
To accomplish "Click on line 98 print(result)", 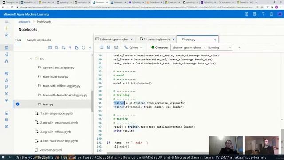I will point(124,131).
